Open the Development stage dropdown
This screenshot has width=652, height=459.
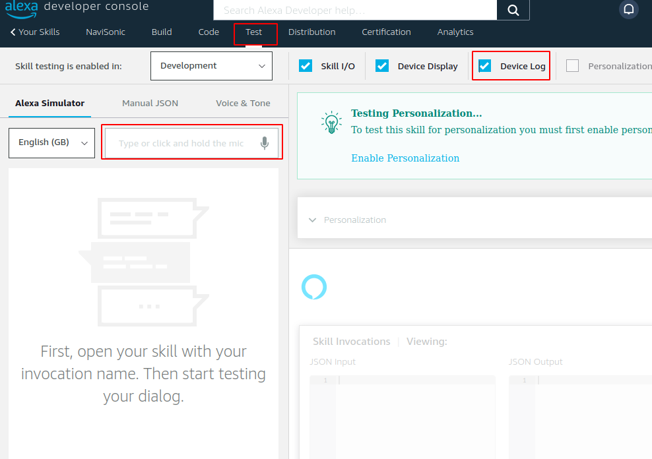pyautogui.click(x=211, y=66)
